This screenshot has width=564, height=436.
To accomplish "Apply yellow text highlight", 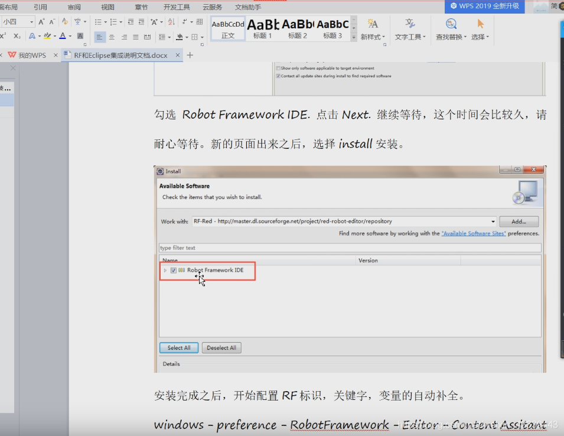I will point(47,36).
